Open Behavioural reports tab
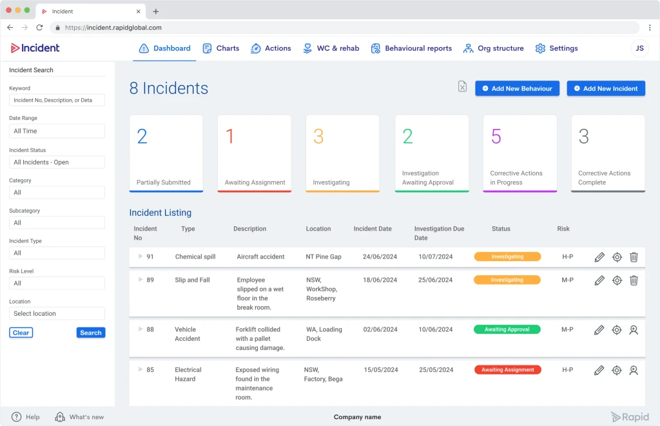The height and width of the screenshot is (426, 660). [411, 48]
